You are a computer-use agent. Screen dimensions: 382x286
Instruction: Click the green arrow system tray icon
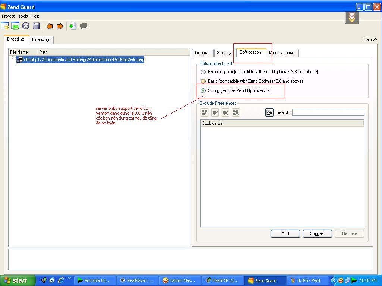(x=354, y=280)
